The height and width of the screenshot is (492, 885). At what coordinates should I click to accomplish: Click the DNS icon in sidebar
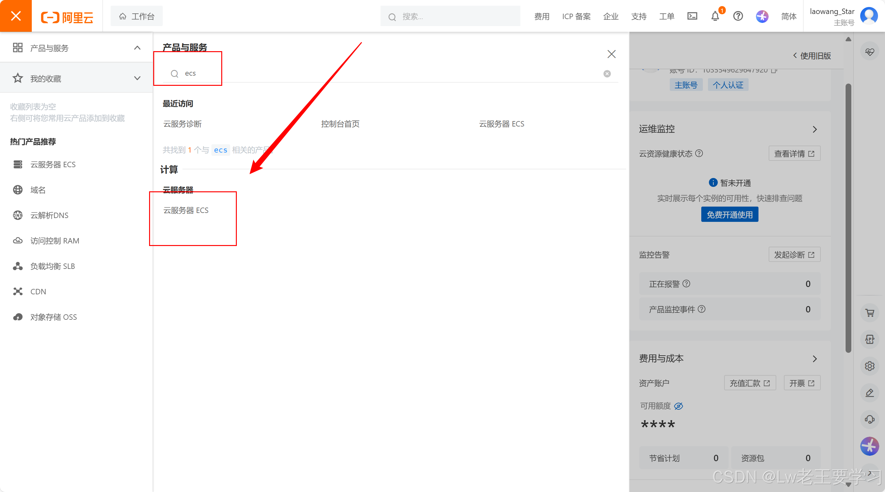click(17, 215)
